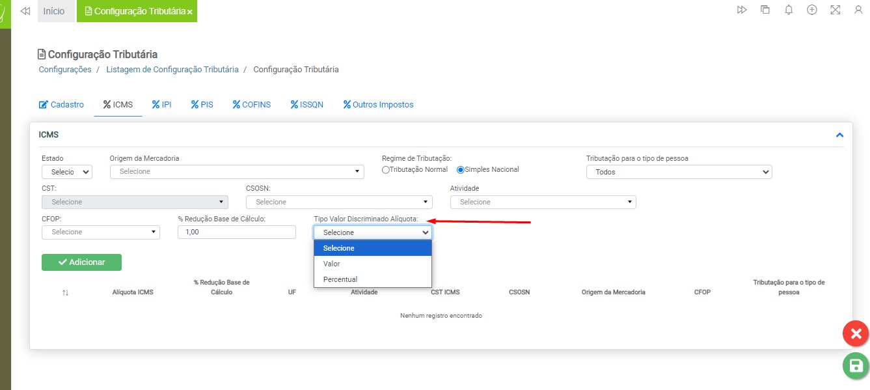Screen dimensions: 870x390
Task: Click the fast-forward double-arrow icon at top right
Action: 742,10
